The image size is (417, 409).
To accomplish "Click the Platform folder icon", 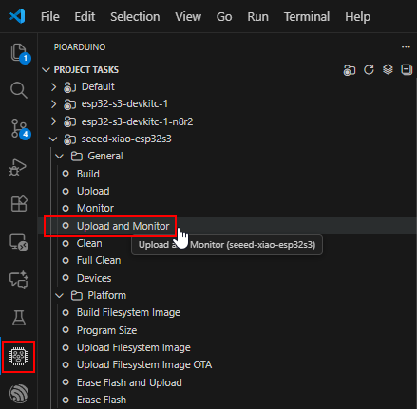I will (77, 295).
